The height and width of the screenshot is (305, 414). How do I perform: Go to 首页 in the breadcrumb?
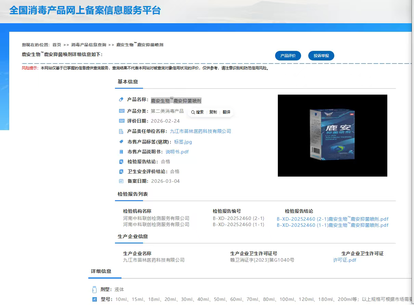[57, 45]
